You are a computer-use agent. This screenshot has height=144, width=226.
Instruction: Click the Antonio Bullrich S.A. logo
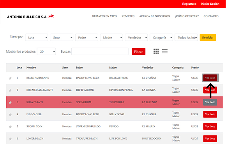[30, 17]
